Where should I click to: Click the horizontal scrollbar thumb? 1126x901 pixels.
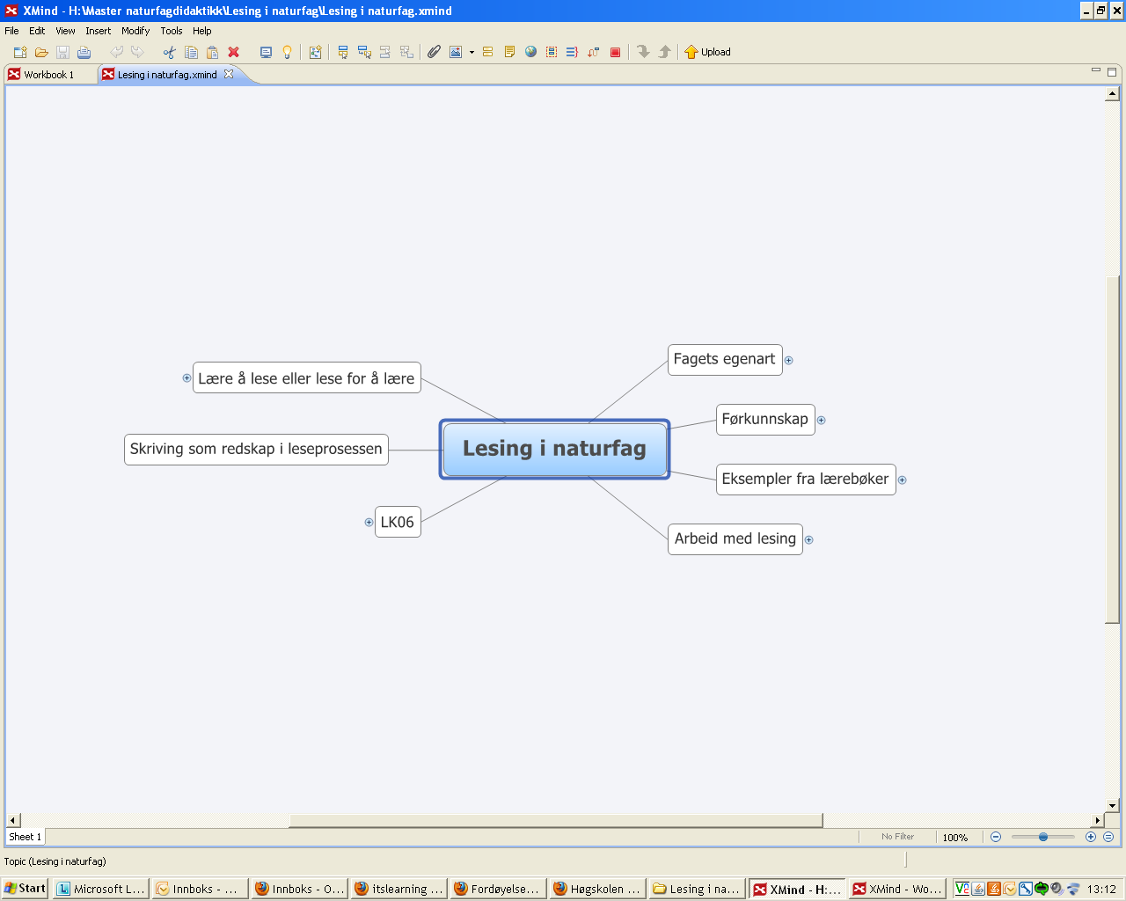point(556,820)
